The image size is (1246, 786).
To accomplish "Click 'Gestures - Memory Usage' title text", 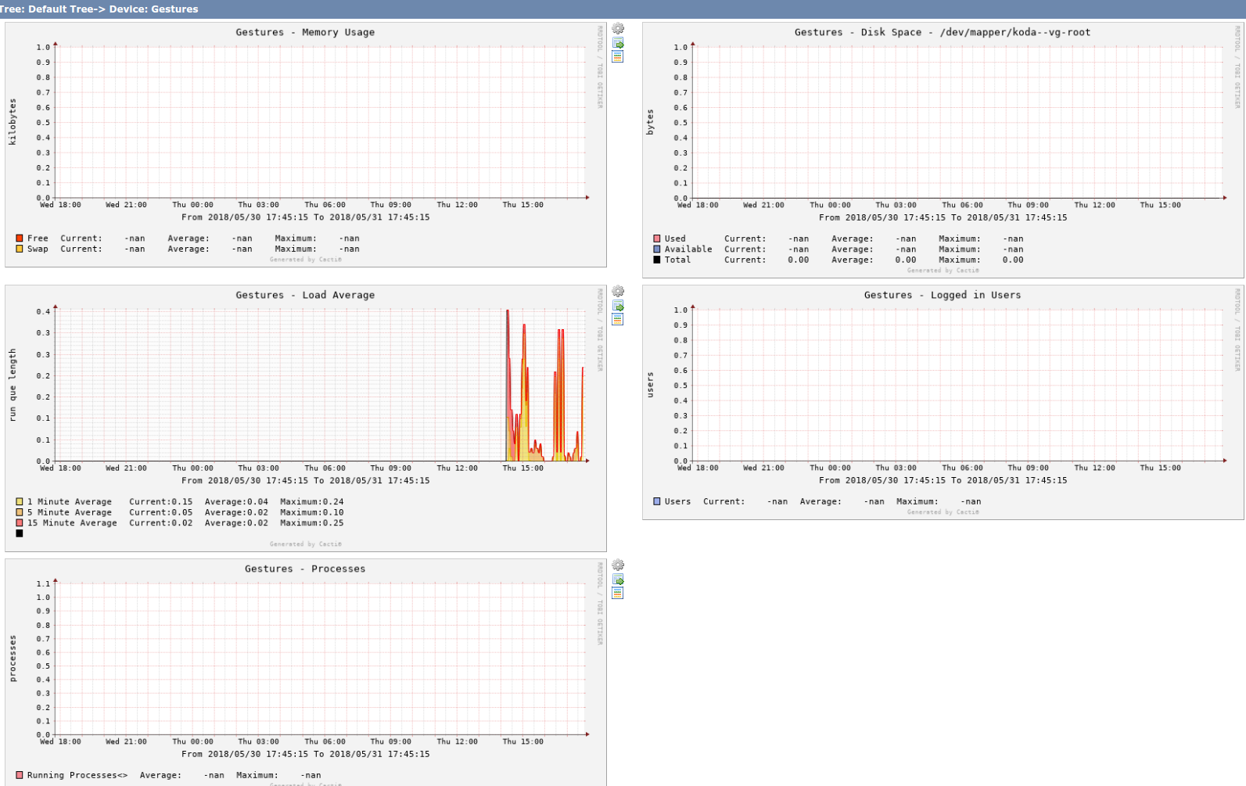I will [x=305, y=32].
